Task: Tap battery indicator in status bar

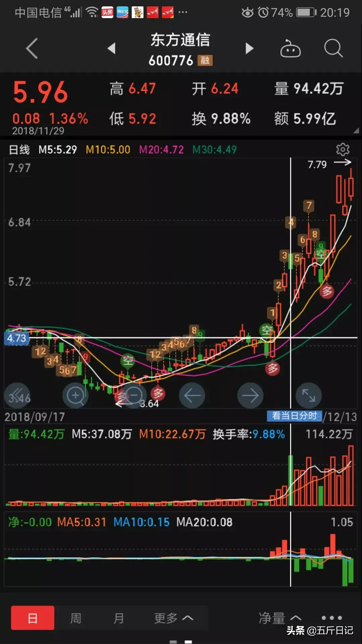Action: coord(306,12)
